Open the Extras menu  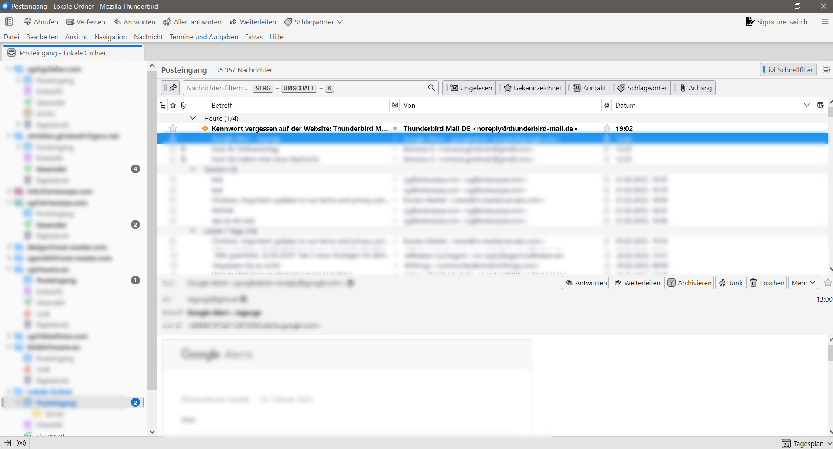point(254,37)
